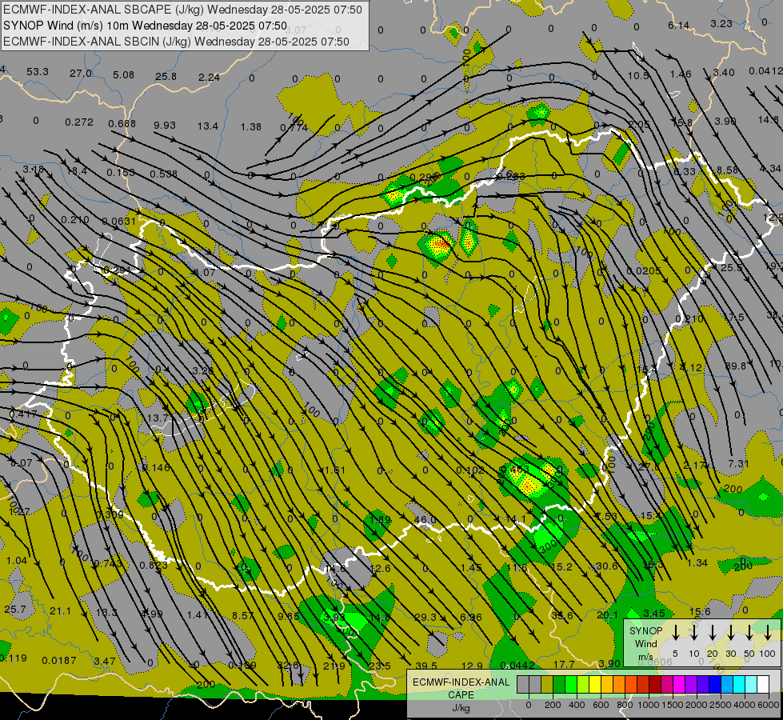Image resolution: width=783 pixels, height=720 pixels.
Task: Click the 4.07 value on the map
Action: tap(204, 273)
